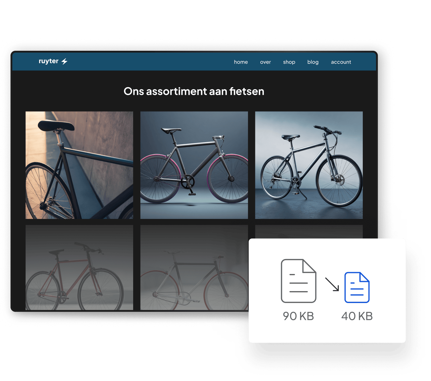Click the lightning bolt icon beside ruyter
The width and height of the screenshot is (431, 381).
click(x=64, y=61)
